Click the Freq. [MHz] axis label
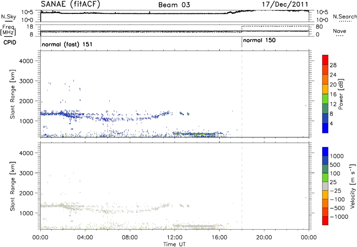Image resolution: width=357 pixels, height=247 pixels. click(x=8, y=30)
